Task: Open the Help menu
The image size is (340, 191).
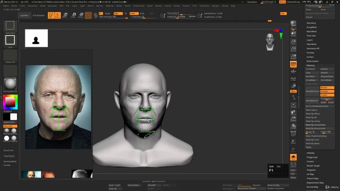Action: [x=233, y=6]
